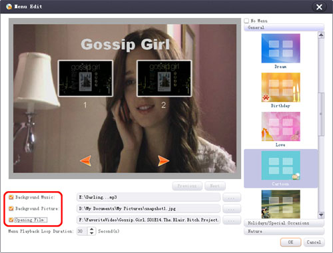Viewport: 333px width, 253px height.
Task: Click the right orange arrow in the preview
Action: (x=164, y=160)
